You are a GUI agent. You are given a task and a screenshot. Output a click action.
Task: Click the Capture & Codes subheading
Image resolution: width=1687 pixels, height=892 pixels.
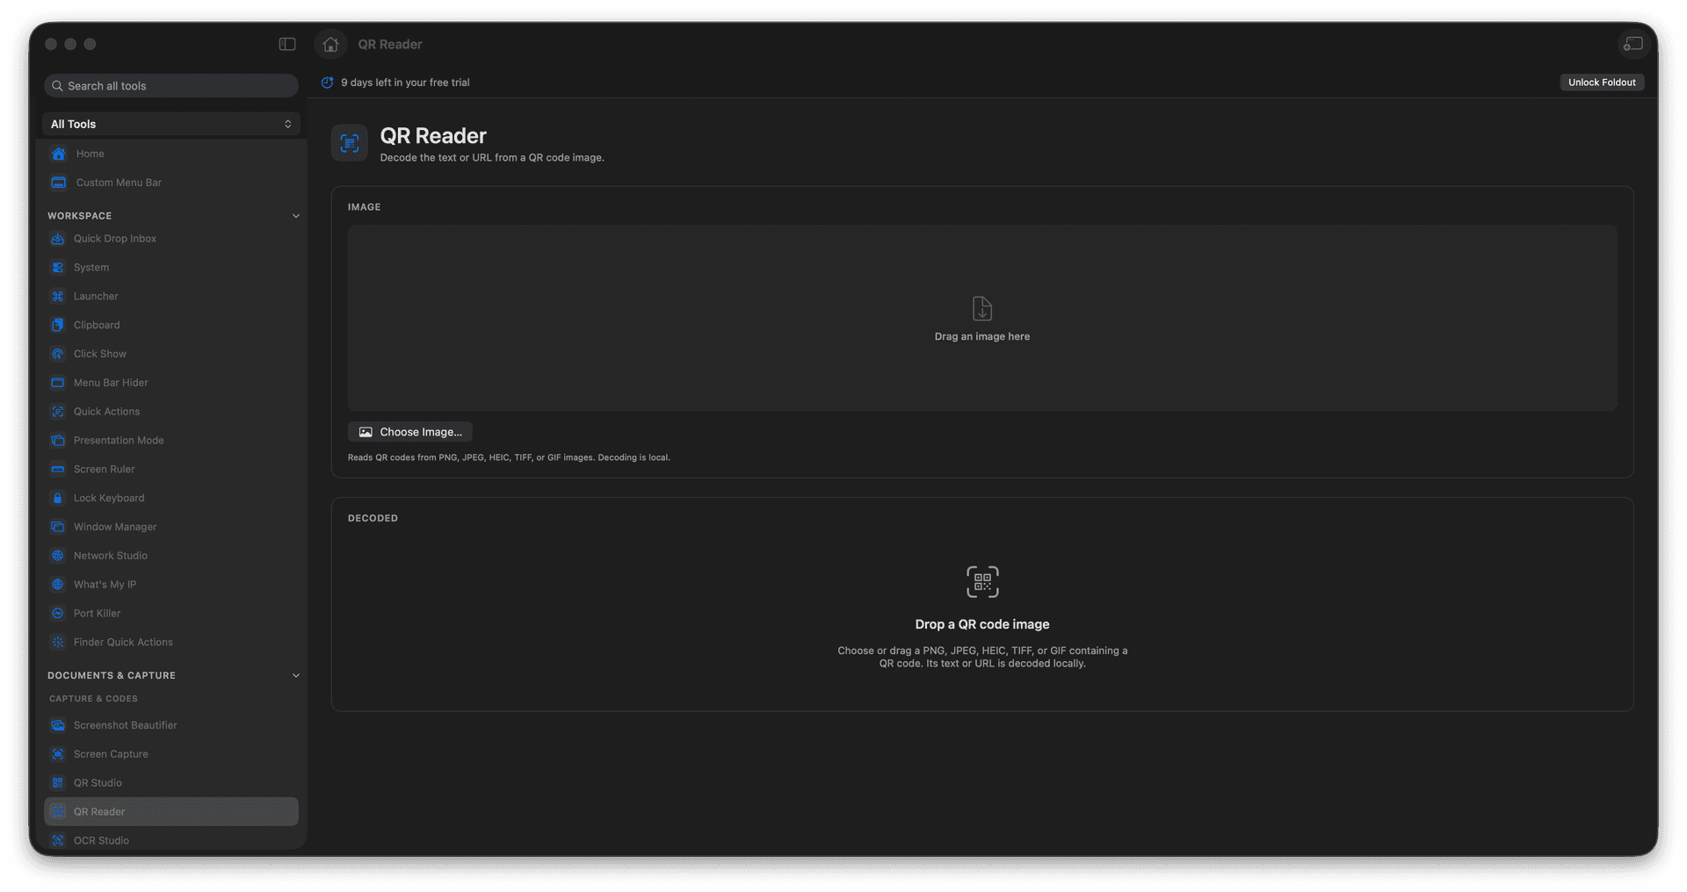click(93, 699)
